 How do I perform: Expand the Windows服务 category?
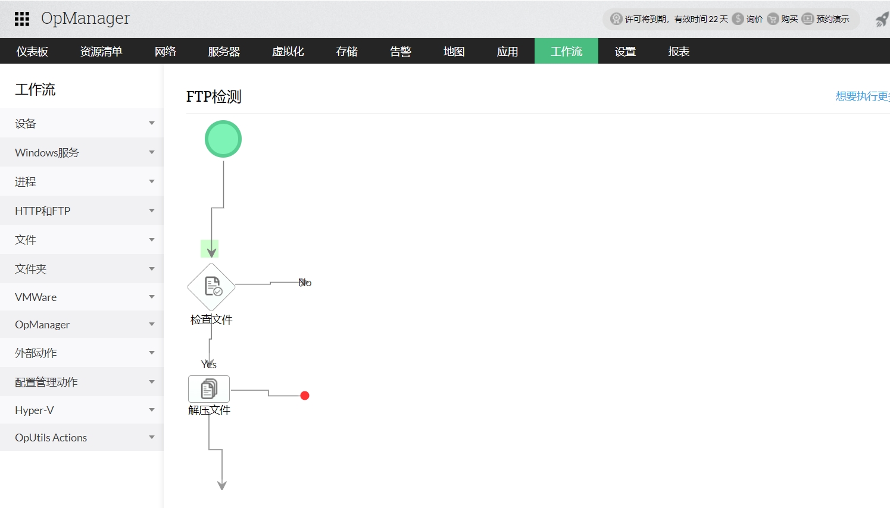[82, 152]
